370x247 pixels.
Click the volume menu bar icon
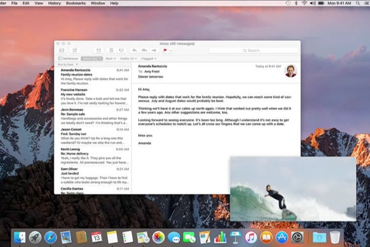pyautogui.click(x=313, y=3)
